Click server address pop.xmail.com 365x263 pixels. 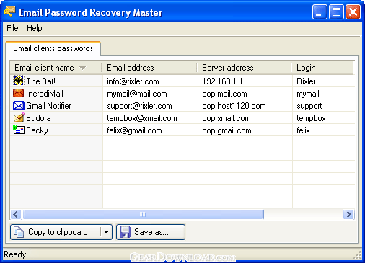(x=227, y=118)
